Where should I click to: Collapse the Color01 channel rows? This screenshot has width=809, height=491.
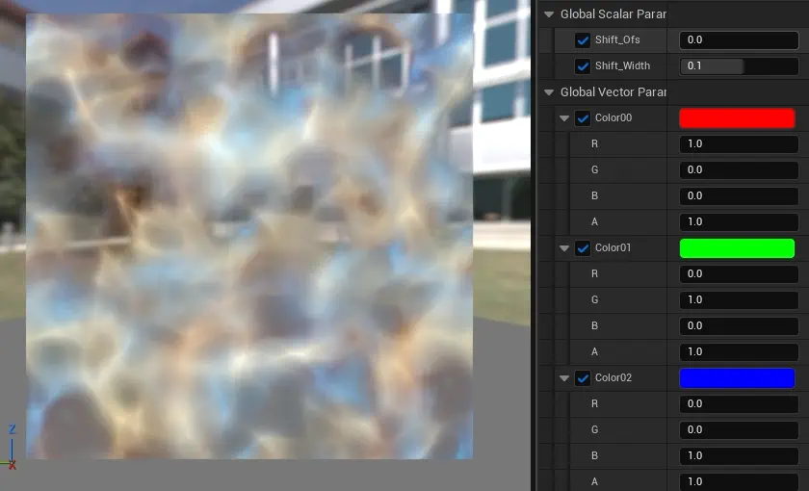click(564, 248)
